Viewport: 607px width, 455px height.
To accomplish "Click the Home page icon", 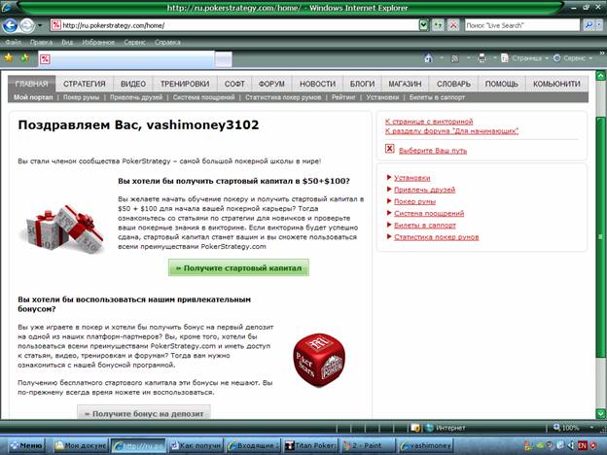I will [428, 58].
